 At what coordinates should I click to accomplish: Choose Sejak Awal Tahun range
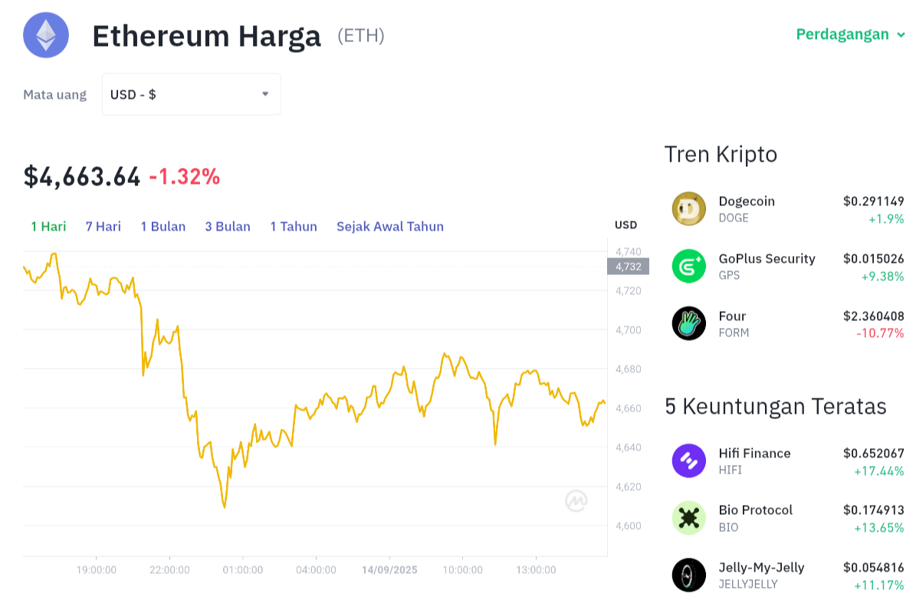390,226
